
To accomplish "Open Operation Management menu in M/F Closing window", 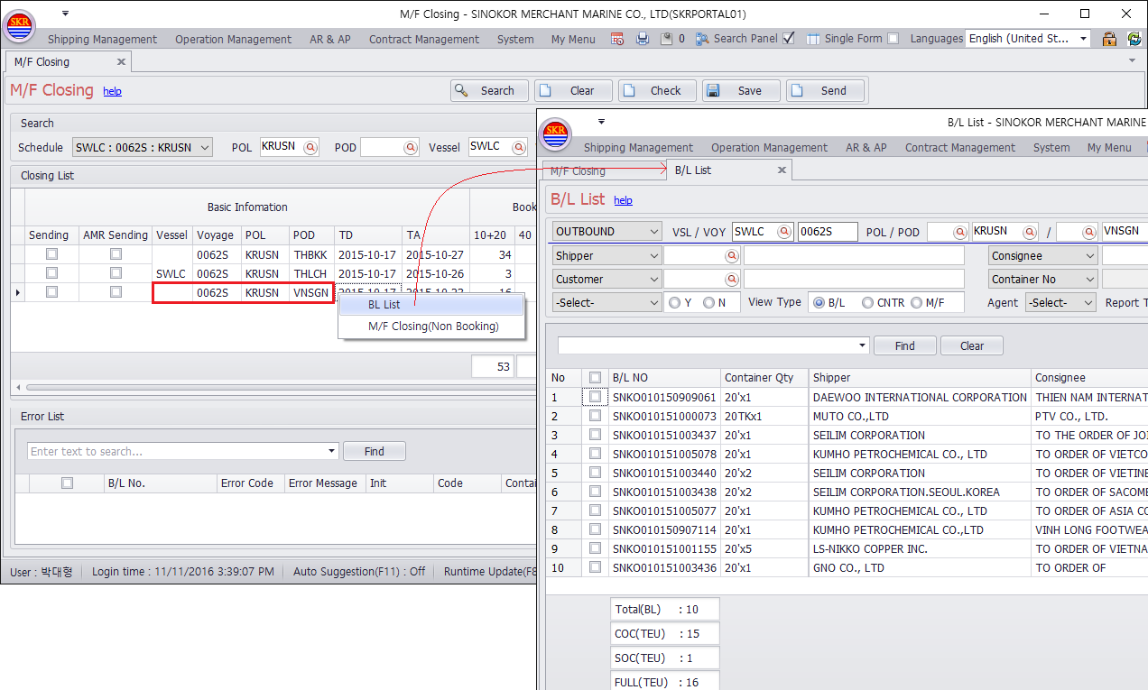I will (233, 40).
